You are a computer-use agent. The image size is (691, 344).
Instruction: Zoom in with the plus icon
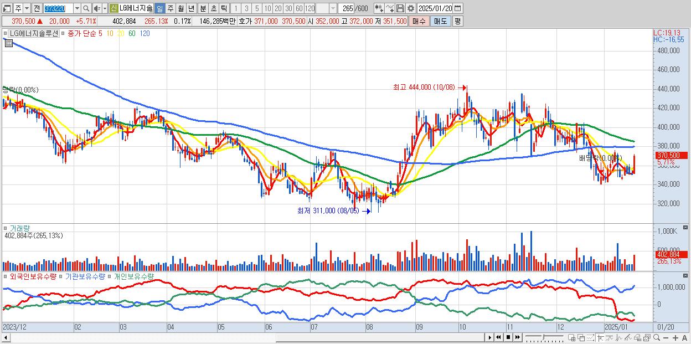coord(675,338)
